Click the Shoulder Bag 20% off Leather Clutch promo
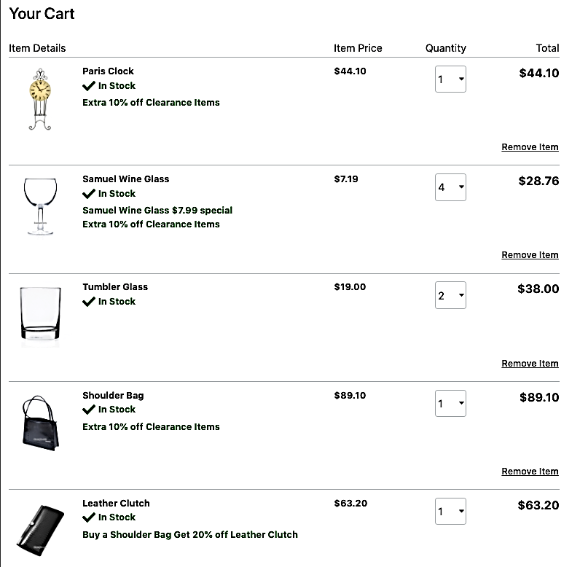 (190, 535)
